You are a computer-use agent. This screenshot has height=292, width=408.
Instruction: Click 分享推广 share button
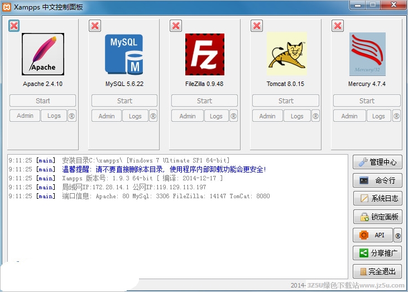pos(377,253)
